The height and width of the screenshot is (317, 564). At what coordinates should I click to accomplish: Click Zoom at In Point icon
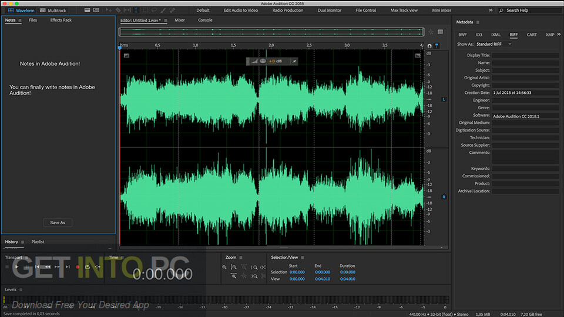coord(254,268)
